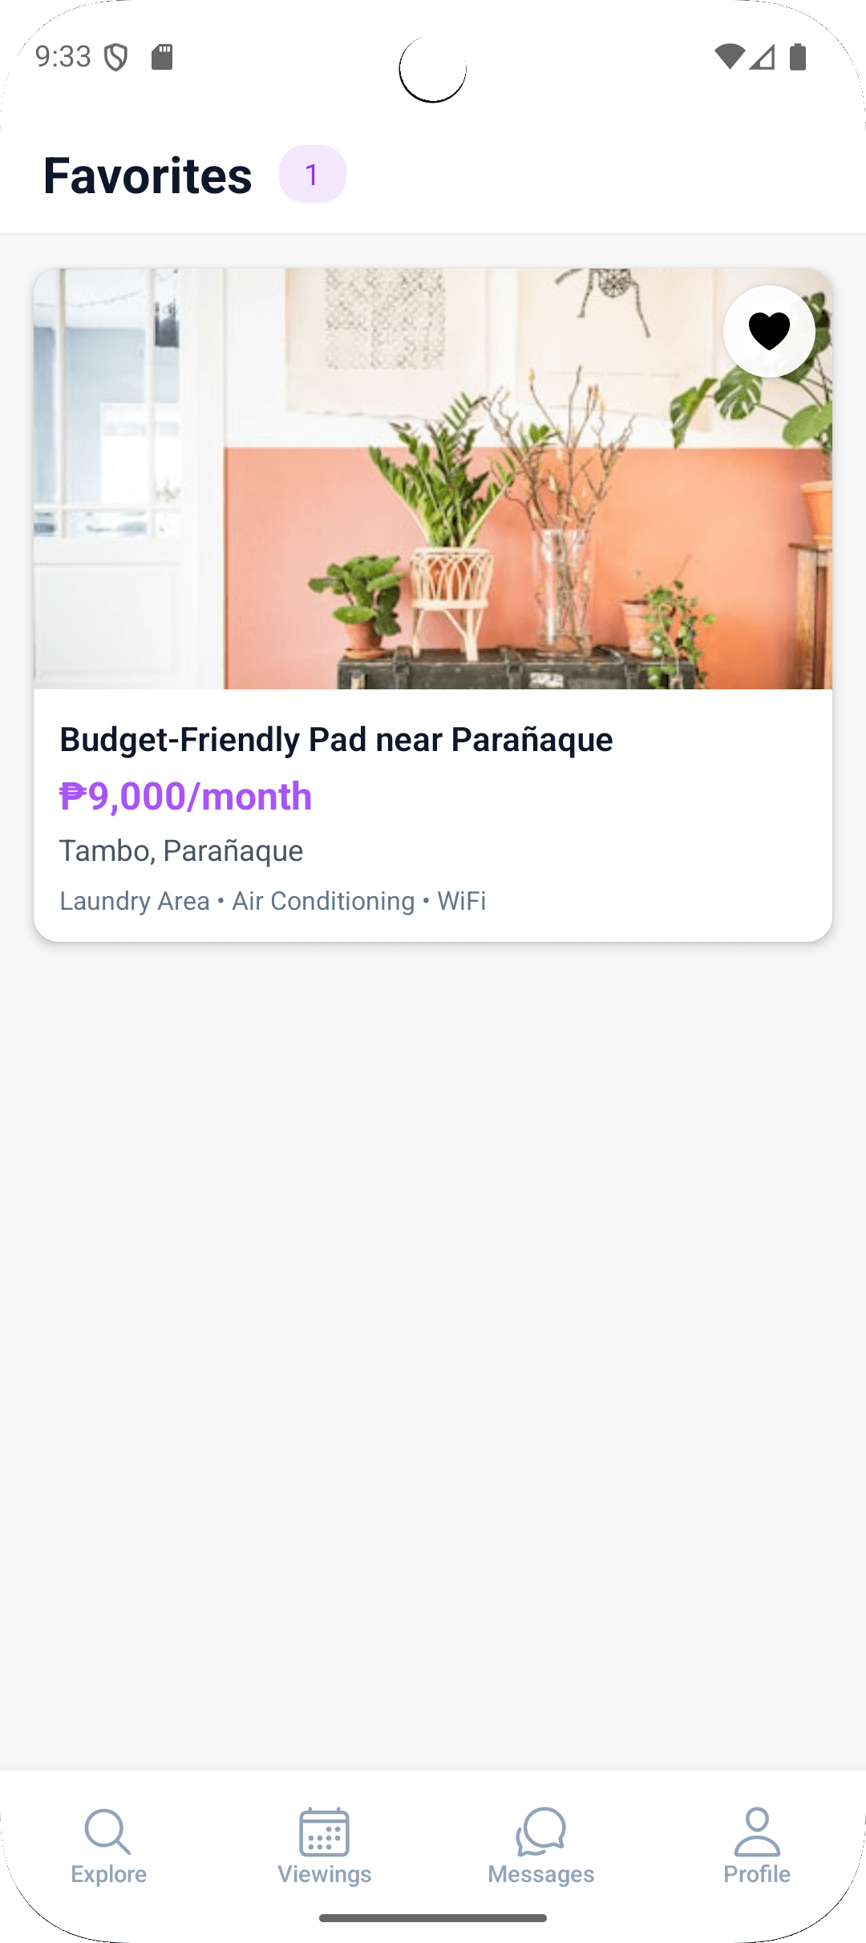Tap the favorites count badge showing 1

(x=312, y=174)
